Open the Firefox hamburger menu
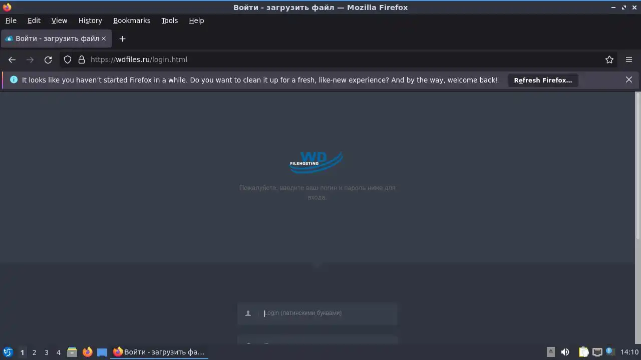 pos(629,59)
